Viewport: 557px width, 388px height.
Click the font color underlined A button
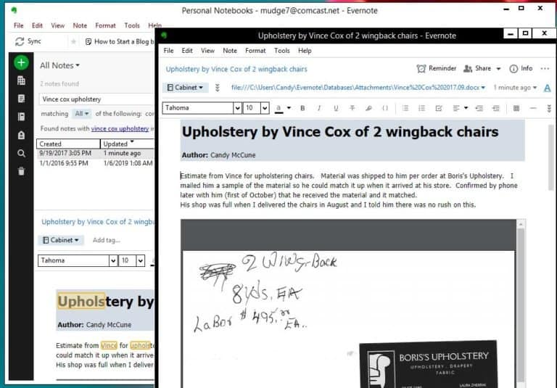click(x=278, y=108)
